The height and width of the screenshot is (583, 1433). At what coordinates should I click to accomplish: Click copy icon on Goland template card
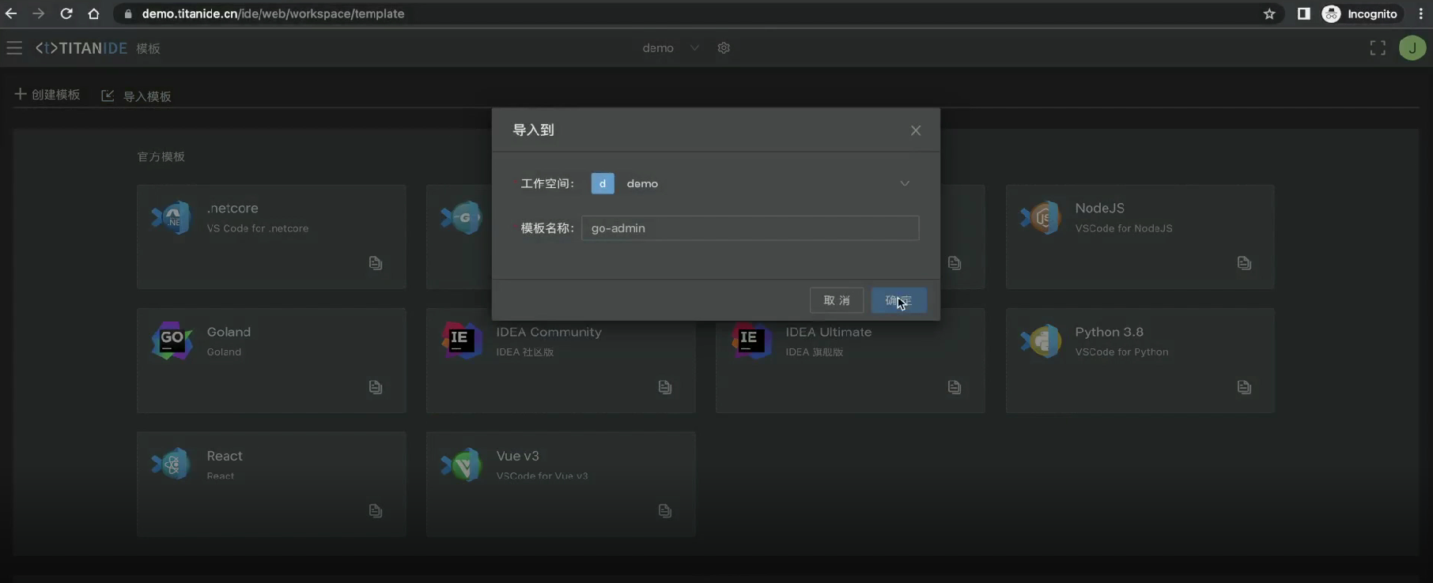[x=376, y=387]
